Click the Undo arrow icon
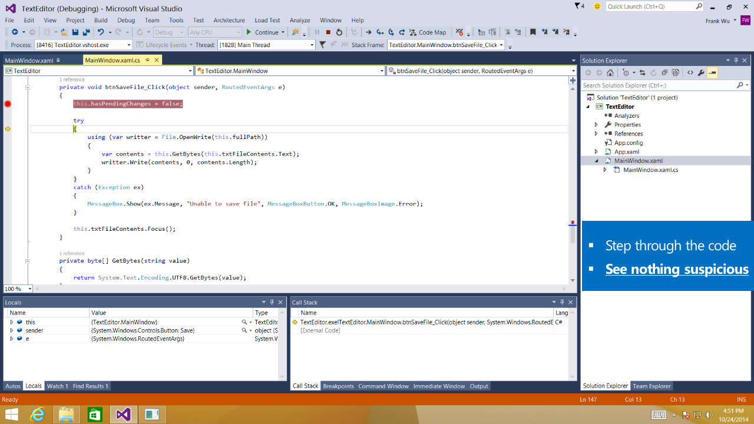 [x=101, y=32]
